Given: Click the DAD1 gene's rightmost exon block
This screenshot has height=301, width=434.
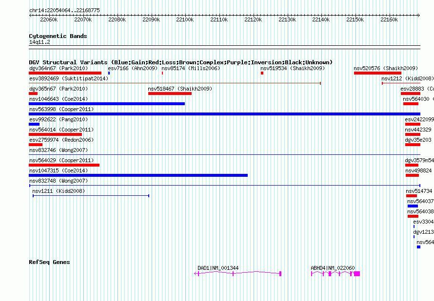Looking at the screenshot, I should click(x=280, y=274).
